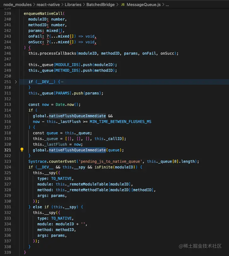Click 'pending_js_to_native_queue' string

coord(110,162)
